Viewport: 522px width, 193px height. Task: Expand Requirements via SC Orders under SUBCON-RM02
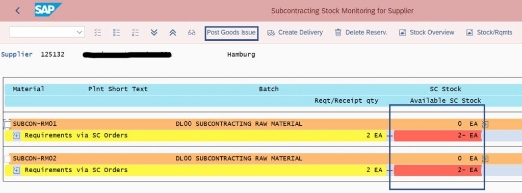(x=16, y=170)
